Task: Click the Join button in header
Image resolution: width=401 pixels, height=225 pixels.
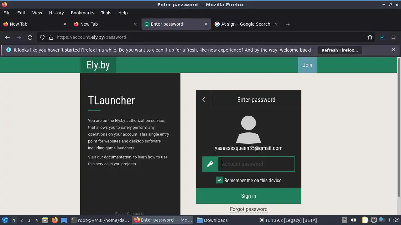Action: coord(307,65)
